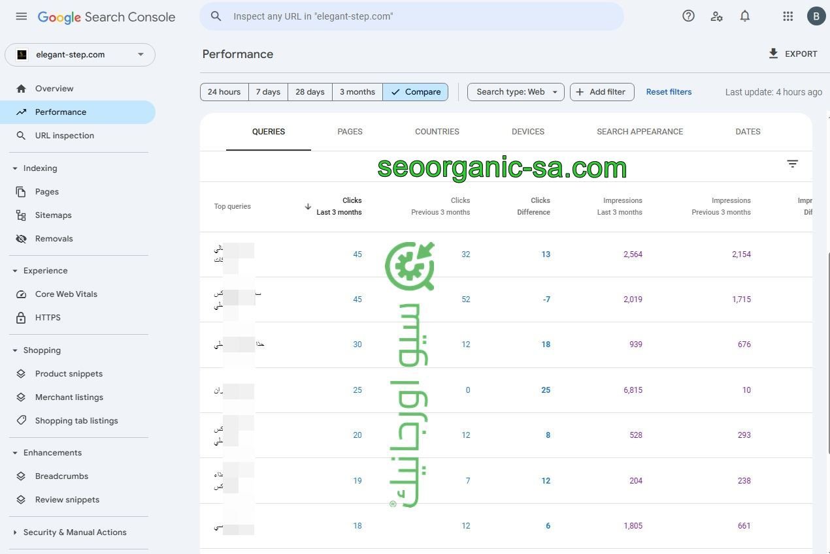The width and height of the screenshot is (830, 554).
Task: Click the Export download button
Action: pyautogui.click(x=793, y=54)
